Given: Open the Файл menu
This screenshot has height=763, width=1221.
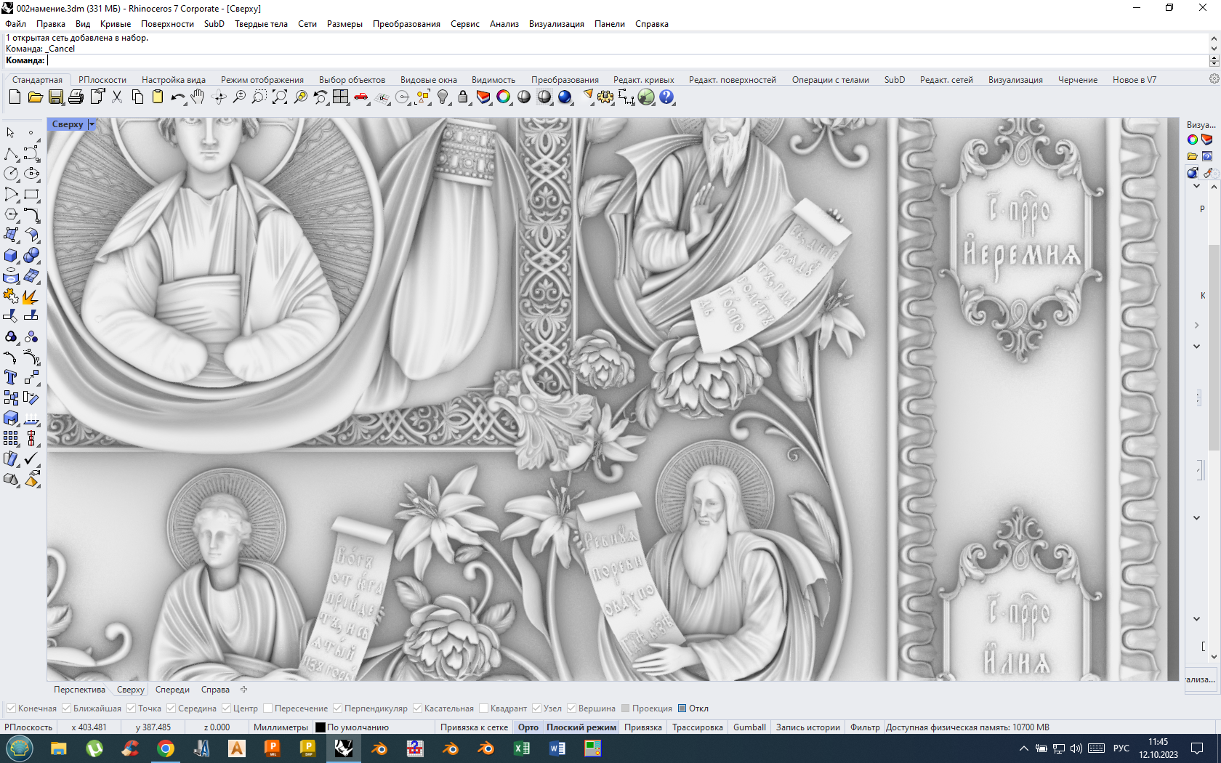Looking at the screenshot, I should click(x=15, y=24).
